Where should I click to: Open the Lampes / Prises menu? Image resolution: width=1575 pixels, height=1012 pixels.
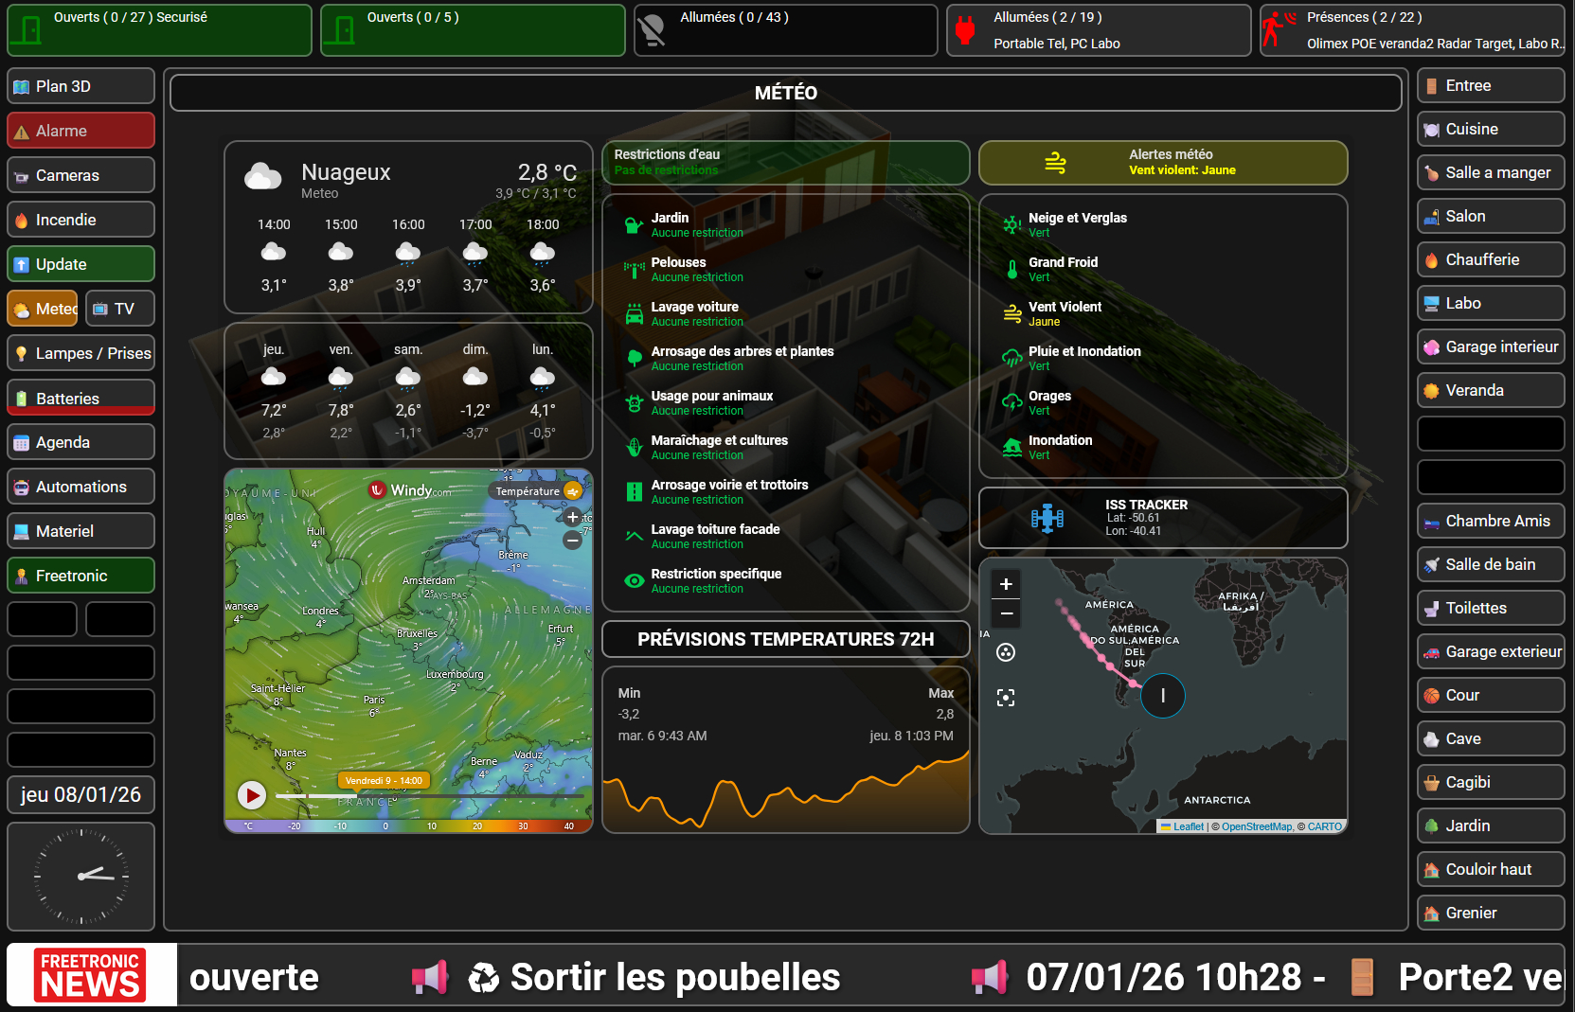[81, 353]
